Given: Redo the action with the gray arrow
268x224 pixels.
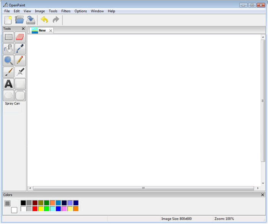Looking at the screenshot, I should tap(56, 20).
